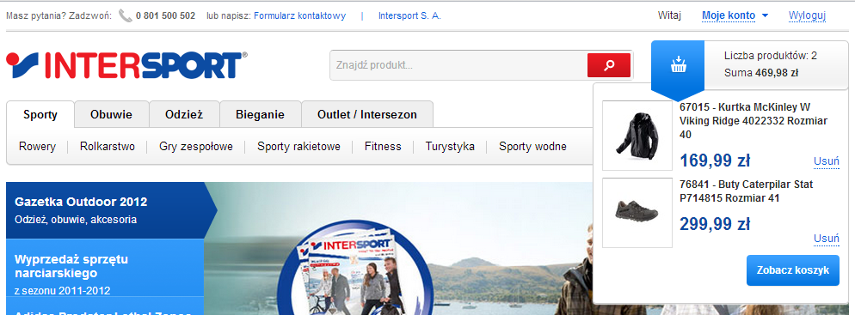This screenshot has width=855, height=315.
Task: Choose Gry zespołowe subcategory
Action: [196, 147]
